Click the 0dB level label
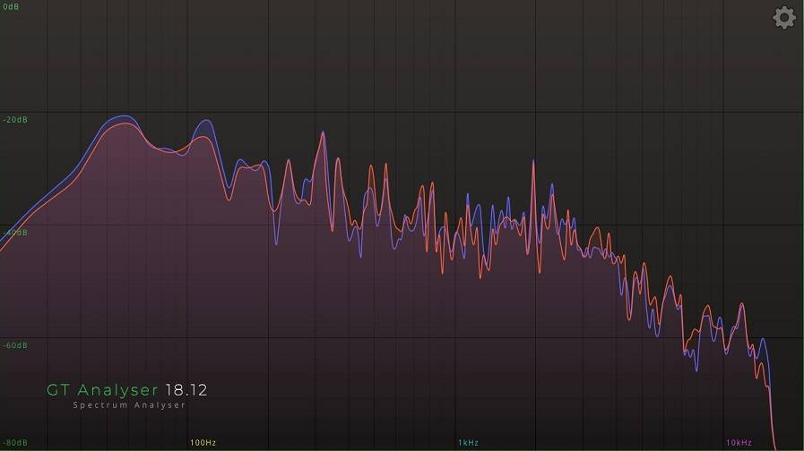The width and height of the screenshot is (804, 451). click(x=10, y=7)
